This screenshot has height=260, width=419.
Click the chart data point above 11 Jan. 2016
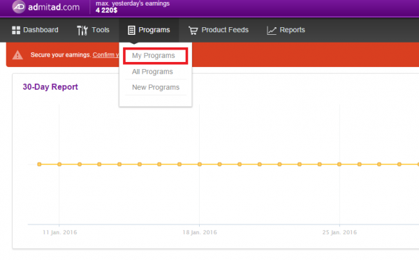pos(59,165)
